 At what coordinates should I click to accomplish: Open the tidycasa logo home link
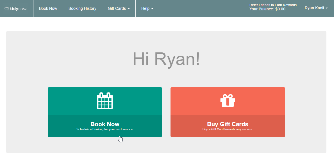tap(15, 8)
